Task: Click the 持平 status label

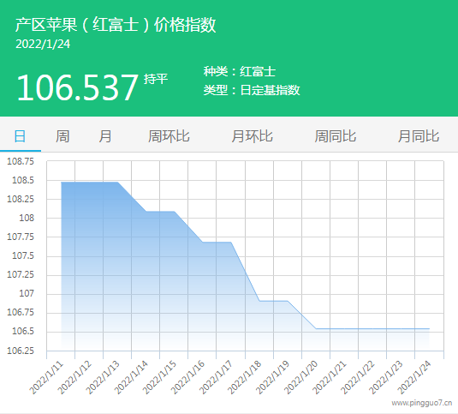Action: coord(156,79)
